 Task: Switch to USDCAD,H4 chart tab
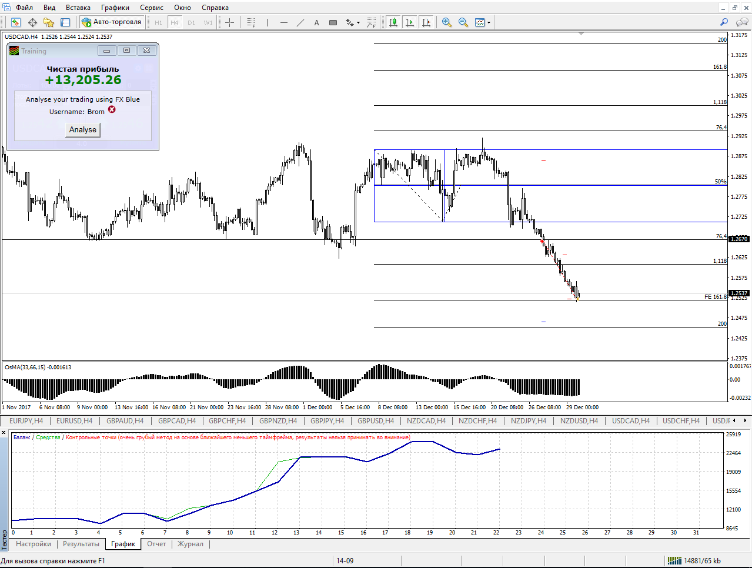click(x=631, y=421)
